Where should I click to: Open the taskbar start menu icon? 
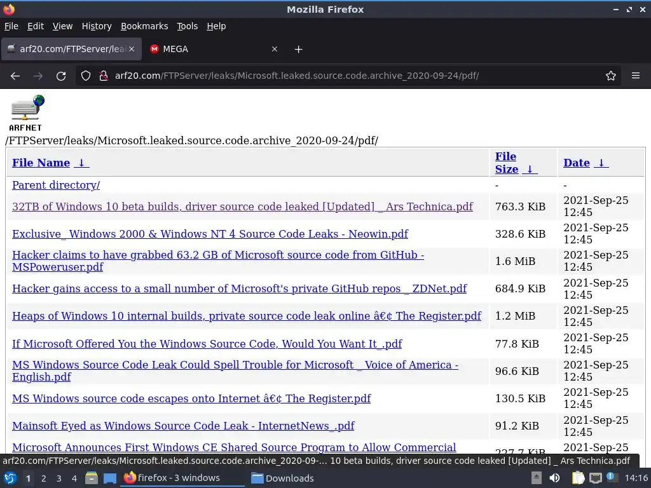click(x=10, y=478)
